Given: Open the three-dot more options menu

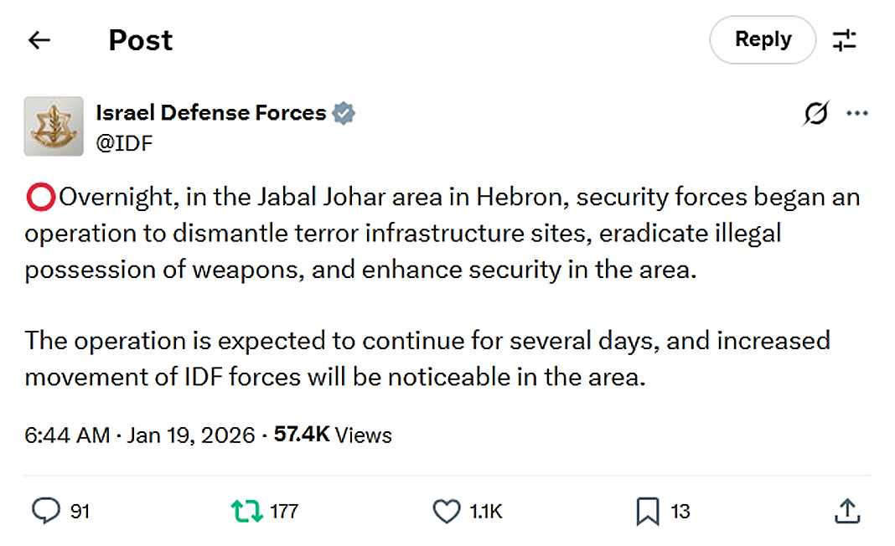Looking at the screenshot, I should pos(857,114).
